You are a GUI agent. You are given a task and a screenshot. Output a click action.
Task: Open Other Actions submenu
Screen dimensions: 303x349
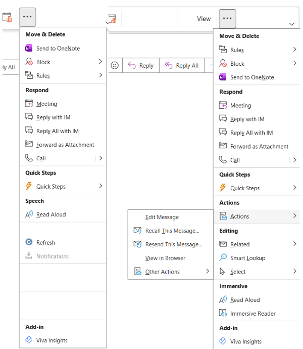tap(171, 272)
